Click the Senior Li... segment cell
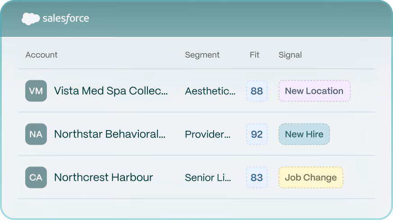This screenshot has height=220, width=393. point(208,178)
